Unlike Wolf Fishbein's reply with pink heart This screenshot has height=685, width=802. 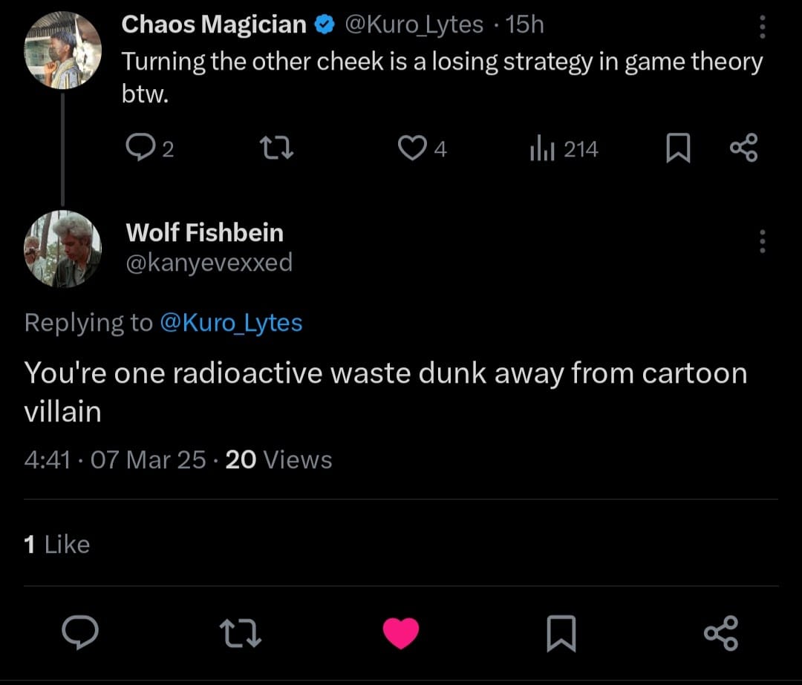401,633
